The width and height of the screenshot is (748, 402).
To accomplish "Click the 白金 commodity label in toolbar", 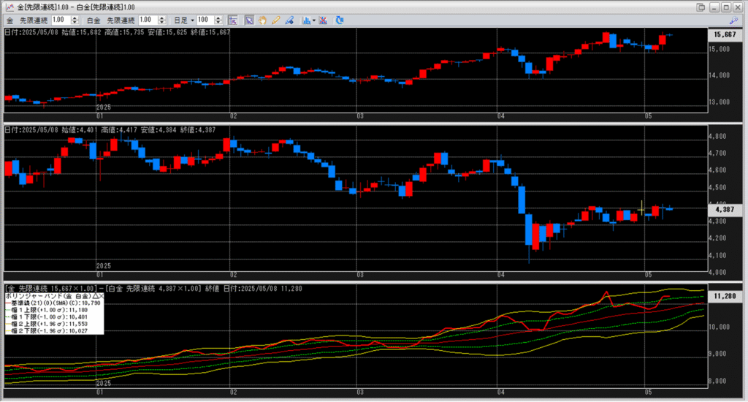I will (93, 20).
